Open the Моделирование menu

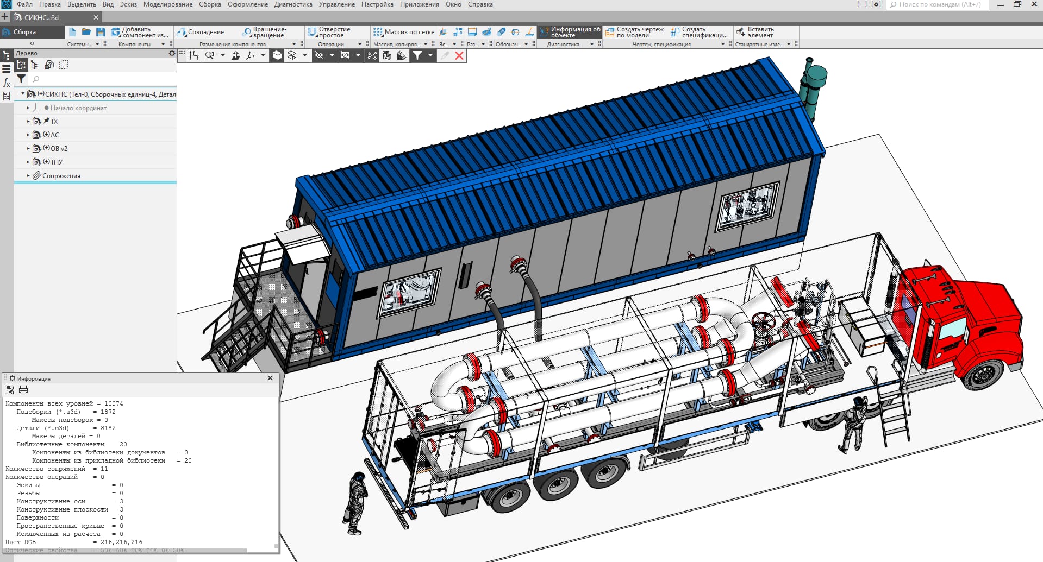[x=167, y=4]
